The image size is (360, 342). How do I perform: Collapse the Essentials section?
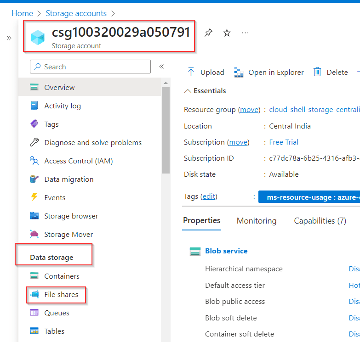[205, 91]
